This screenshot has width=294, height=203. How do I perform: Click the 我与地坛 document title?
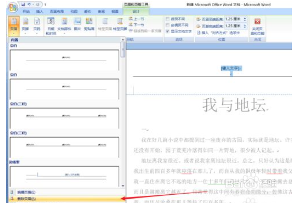(234, 105)
